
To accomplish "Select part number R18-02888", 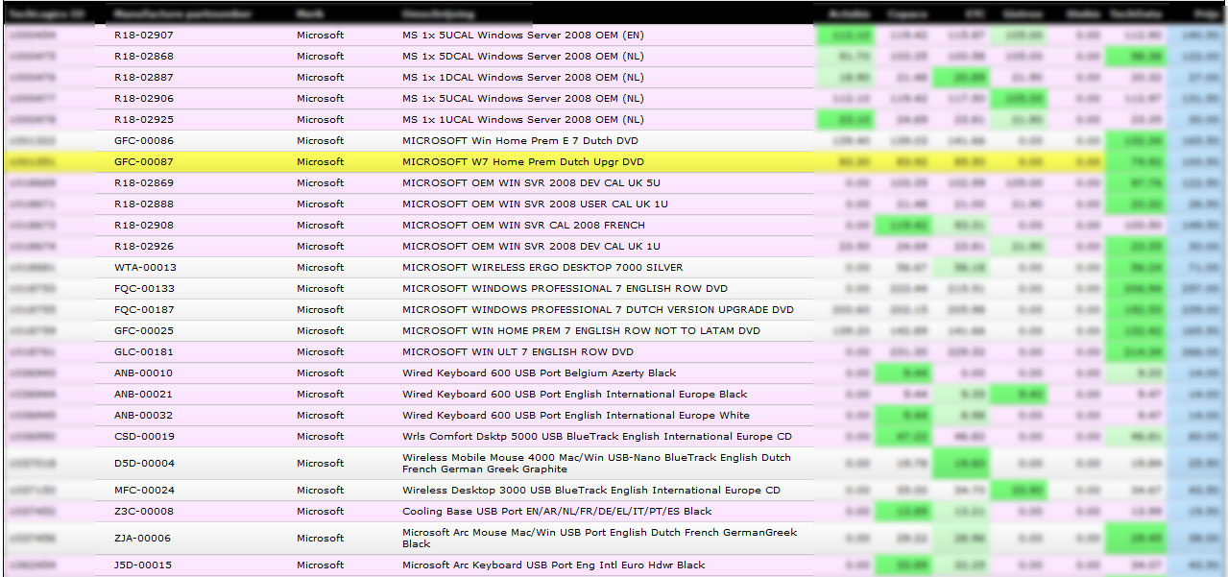I will pyautogui.click(x=144, y=204).
